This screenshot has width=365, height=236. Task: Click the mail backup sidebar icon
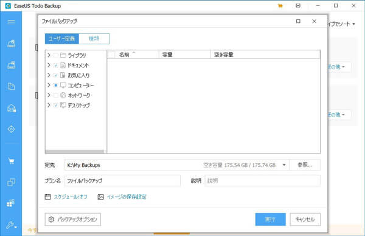tap(11, 108)
